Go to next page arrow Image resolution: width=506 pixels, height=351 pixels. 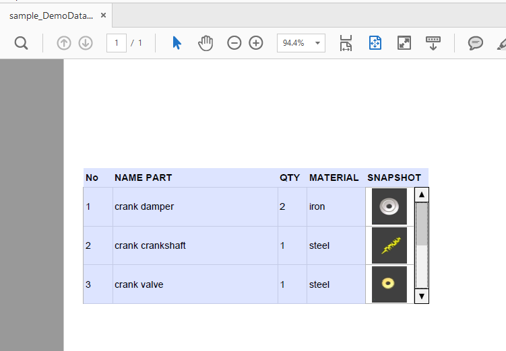pyautogui.click(x=86, y=43)
